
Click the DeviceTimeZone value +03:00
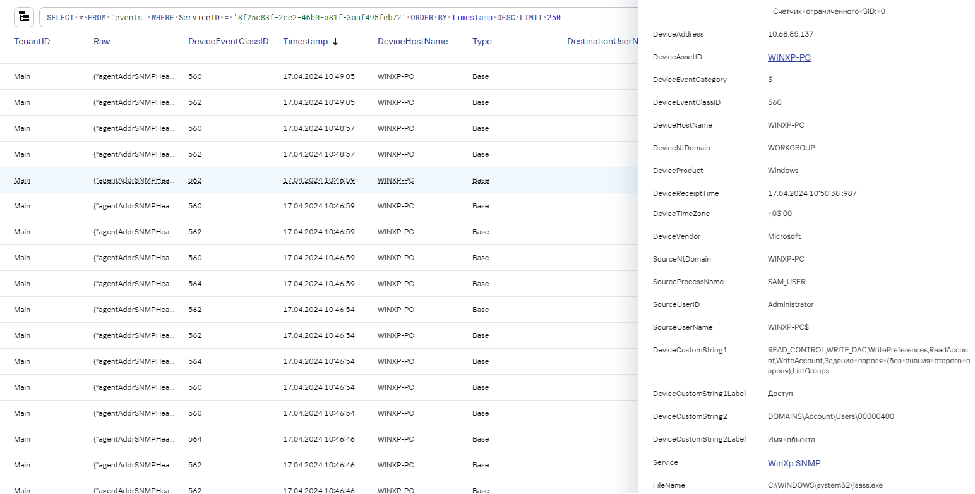[x=779, y=214]
